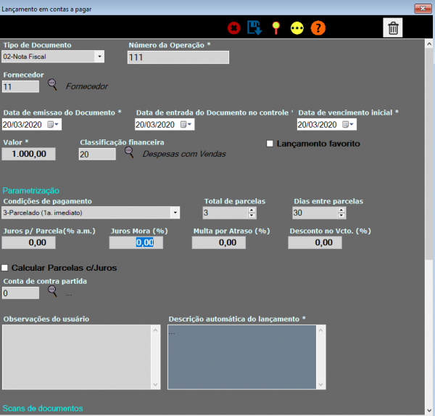Enable the Lançamento favorito checkbox
Image resolution: width=435 pixels, height=416 pixels.
[x=271, y=144]
